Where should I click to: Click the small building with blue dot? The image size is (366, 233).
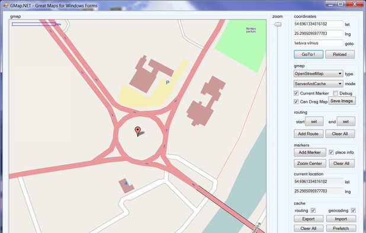tap(126, 186)
